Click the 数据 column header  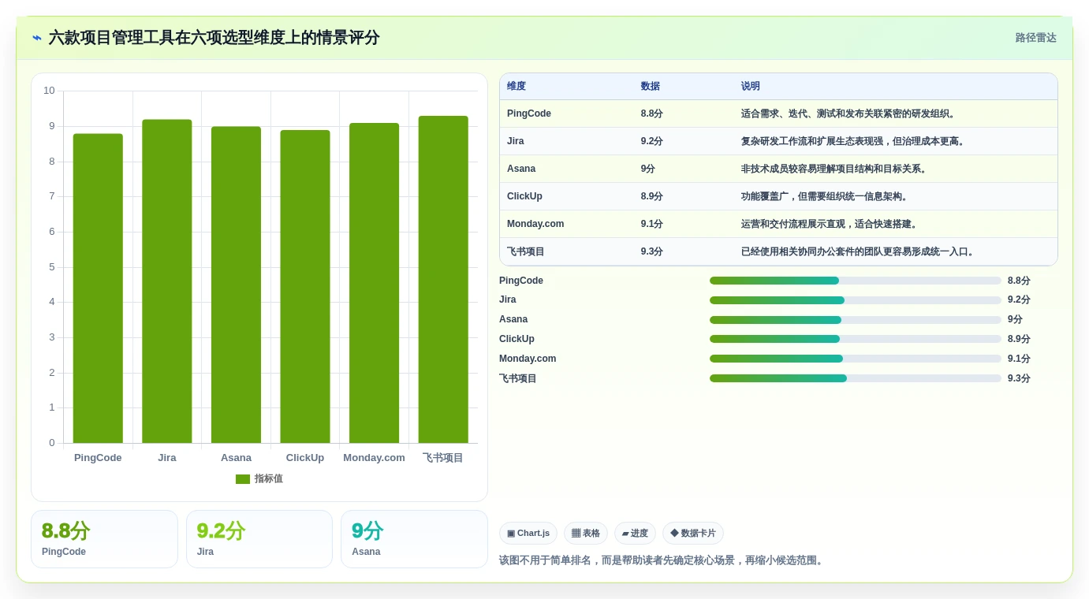[x=651, y=87]
